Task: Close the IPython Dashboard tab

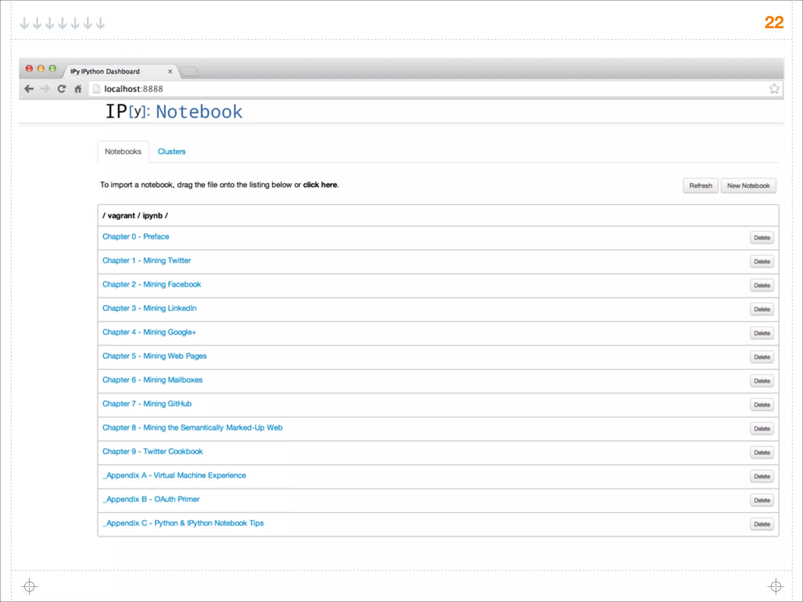Action: 170,71
